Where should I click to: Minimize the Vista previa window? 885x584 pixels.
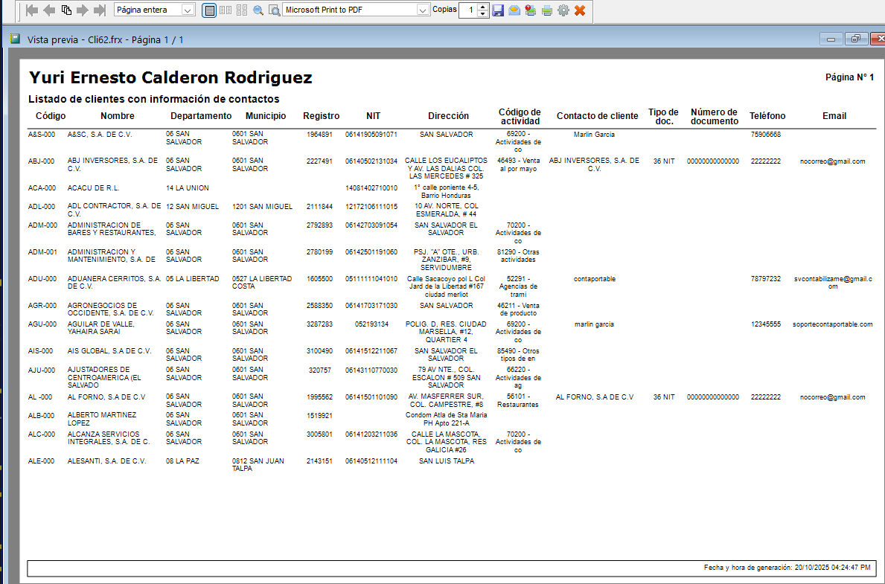click(x=831, y=39)
